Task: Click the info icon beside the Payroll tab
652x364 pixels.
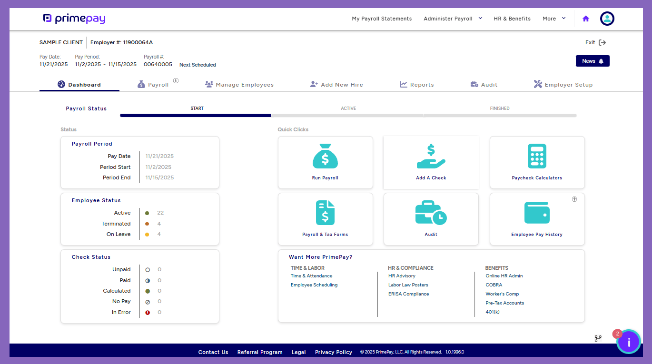Action: click(176, 80)
